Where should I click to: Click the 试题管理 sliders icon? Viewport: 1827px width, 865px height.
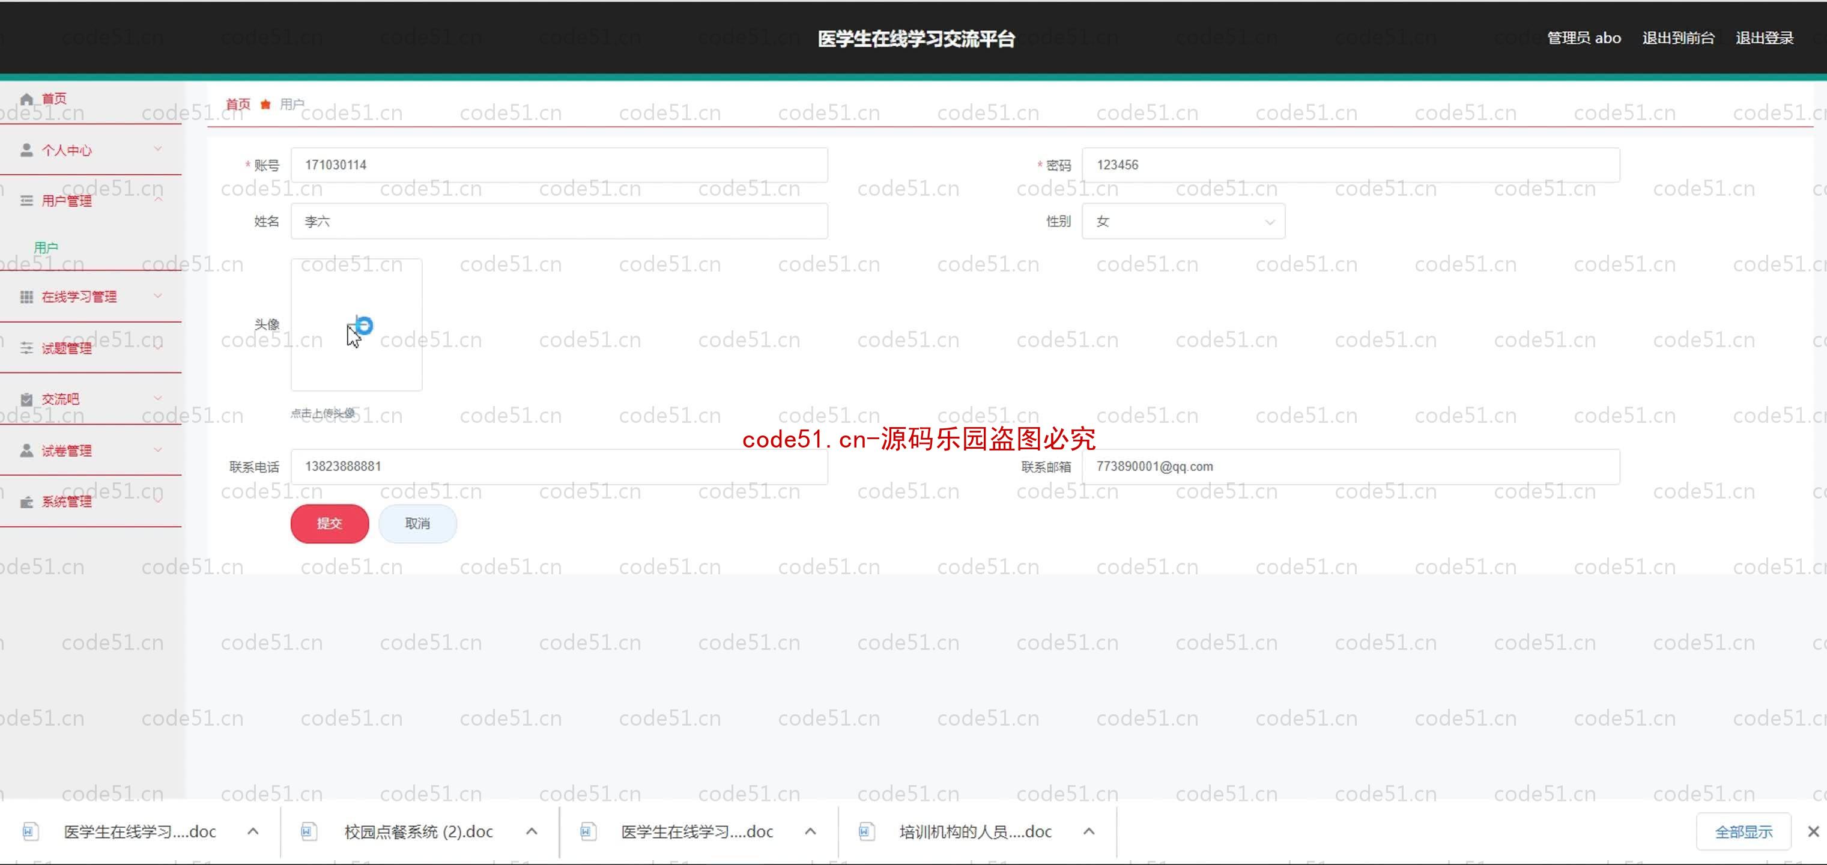coord(27,348)
